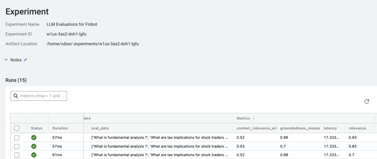
Task: Click the success status icon of the 0.93 relevance run
Action: [x=34, y=138]
